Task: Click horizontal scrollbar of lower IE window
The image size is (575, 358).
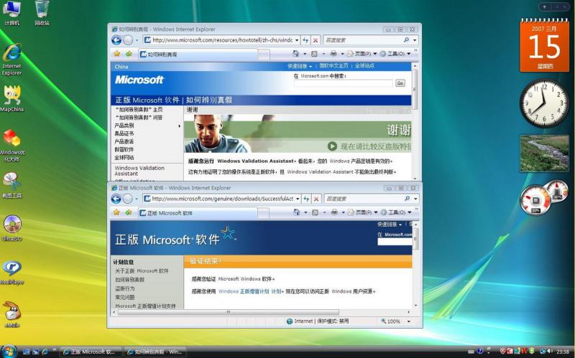Action: pyautogui.click(x=228, y=312)
